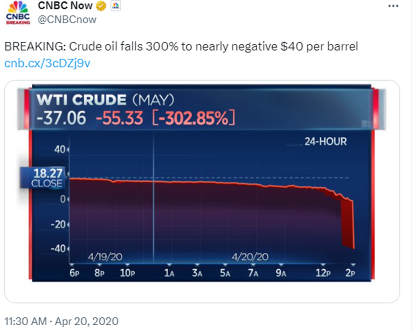412x332 pixels.
Task: Click the -55.33 change value
Action: pos(120,117)
